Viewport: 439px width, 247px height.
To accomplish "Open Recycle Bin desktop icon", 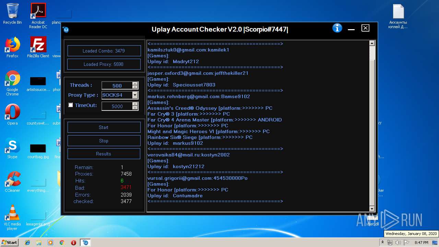I will click(x=12, y=14).
